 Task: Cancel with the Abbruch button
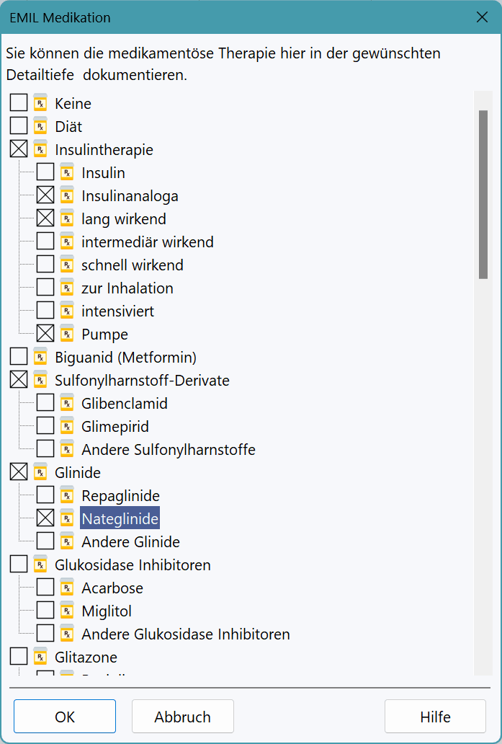click(x=182, y=717)
